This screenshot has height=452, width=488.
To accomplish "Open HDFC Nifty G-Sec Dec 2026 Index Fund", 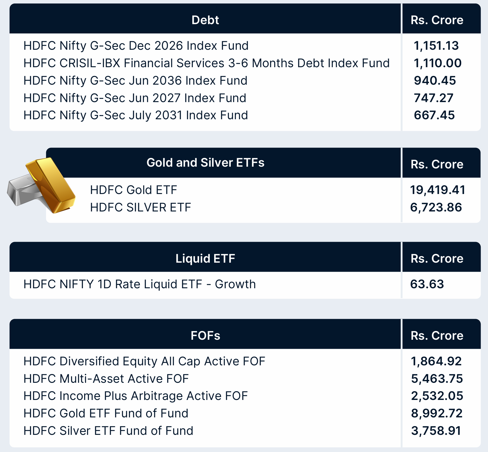I will (136, 46).
